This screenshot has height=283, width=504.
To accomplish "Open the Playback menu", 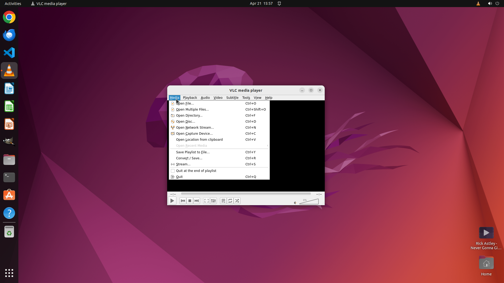I will (x=190, y=97).
